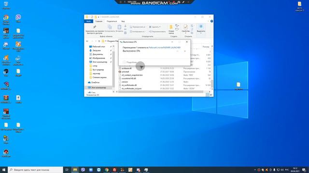Open the red Flash taskbar icon
Image resolution: width=309 pixels, height=173 pixels.
tap(114, 170)
